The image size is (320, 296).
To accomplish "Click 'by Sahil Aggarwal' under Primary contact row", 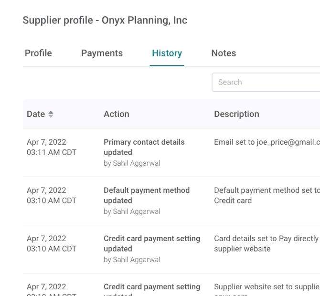I will pyautogui.click(x=132, y=163).
